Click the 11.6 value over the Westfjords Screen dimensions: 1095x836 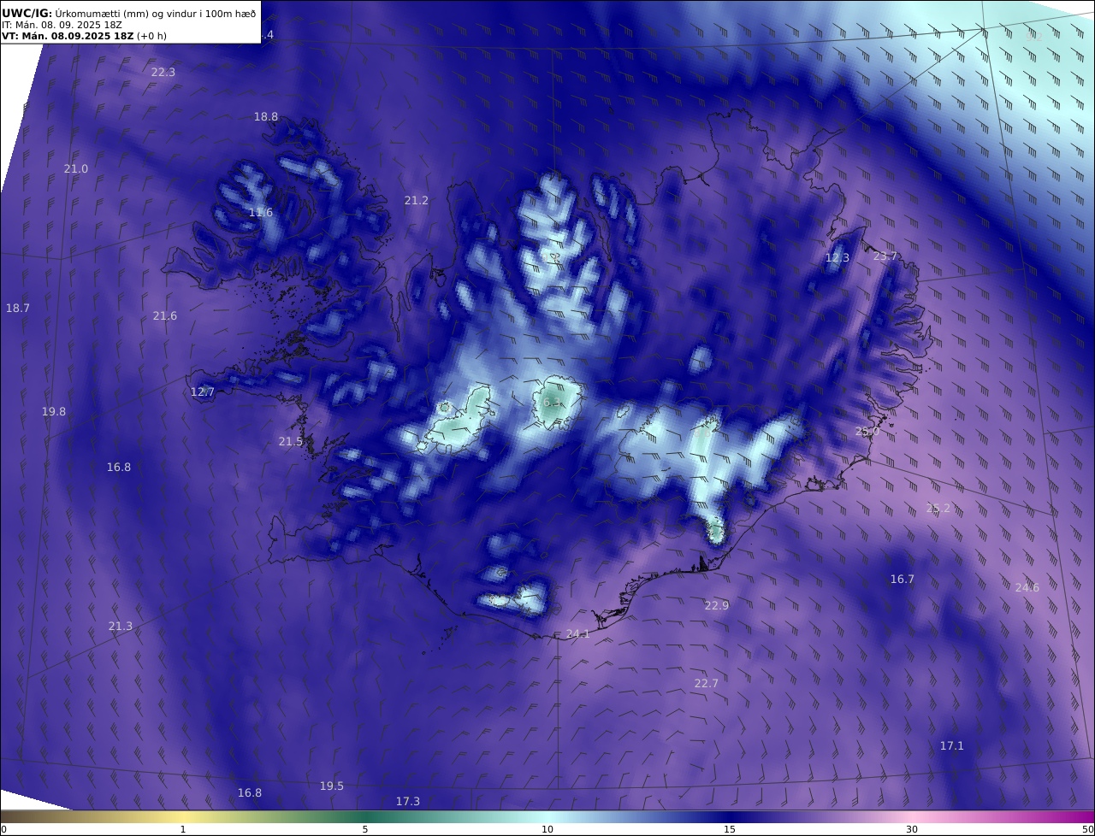(x=261, y=213)
